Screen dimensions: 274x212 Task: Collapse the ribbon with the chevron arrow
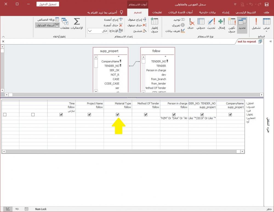3,37
